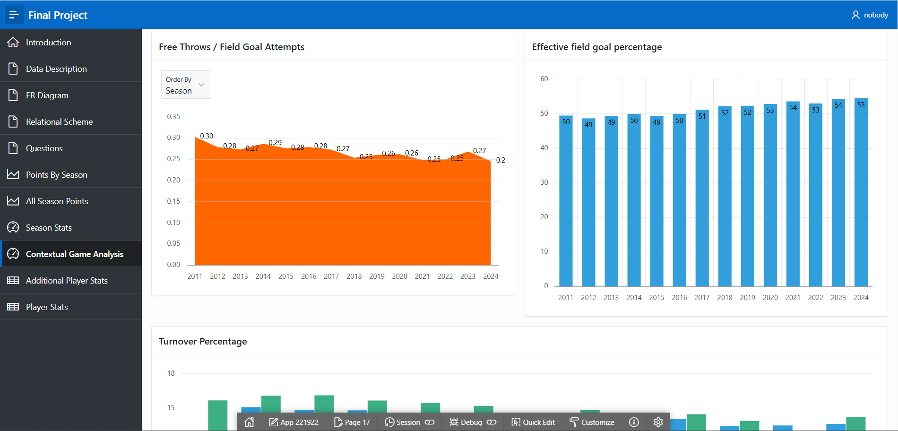Click the info icon in developer toolbar
The width and height of the screenshot is (898, 431).
[x=634, y=422]
